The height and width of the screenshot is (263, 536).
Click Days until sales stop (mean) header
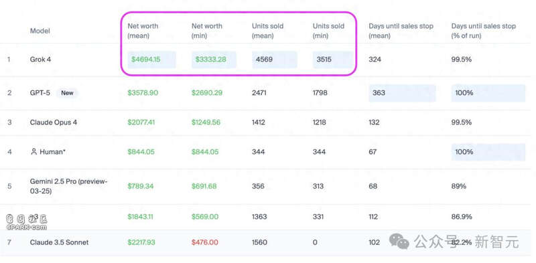(x=401, y=31)
